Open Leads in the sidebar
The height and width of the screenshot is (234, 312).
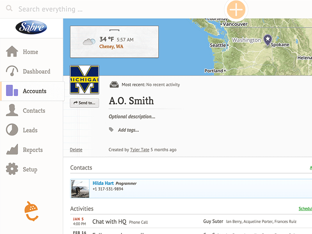coord(30,130)
